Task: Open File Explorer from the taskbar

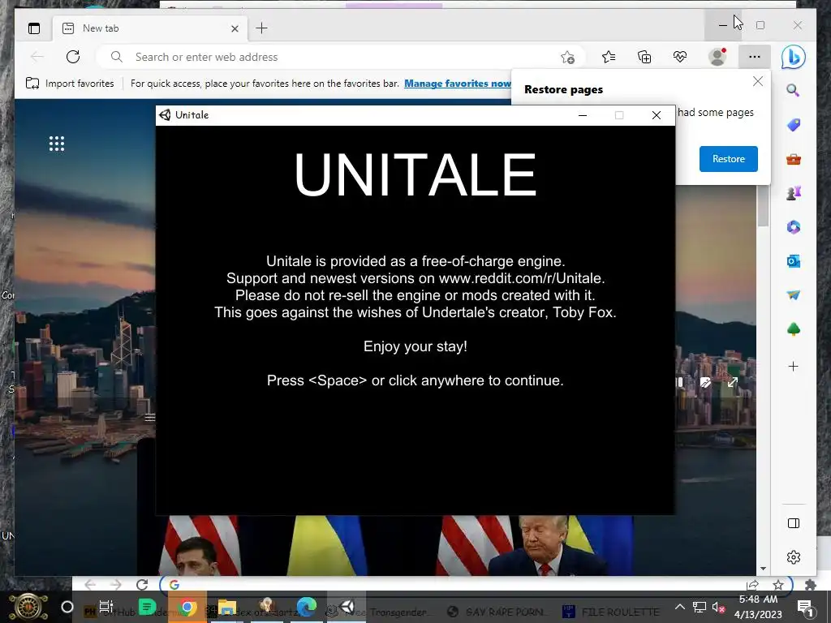Action: pyautogui.click(x=227, y=607)
